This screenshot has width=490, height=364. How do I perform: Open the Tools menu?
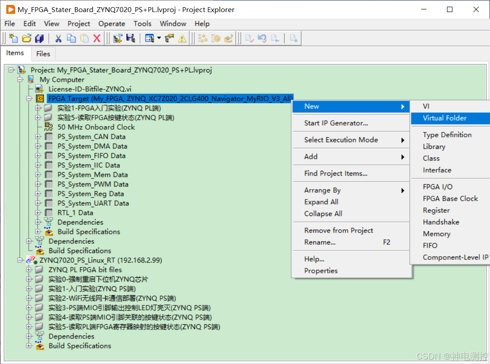click(142, 24)
